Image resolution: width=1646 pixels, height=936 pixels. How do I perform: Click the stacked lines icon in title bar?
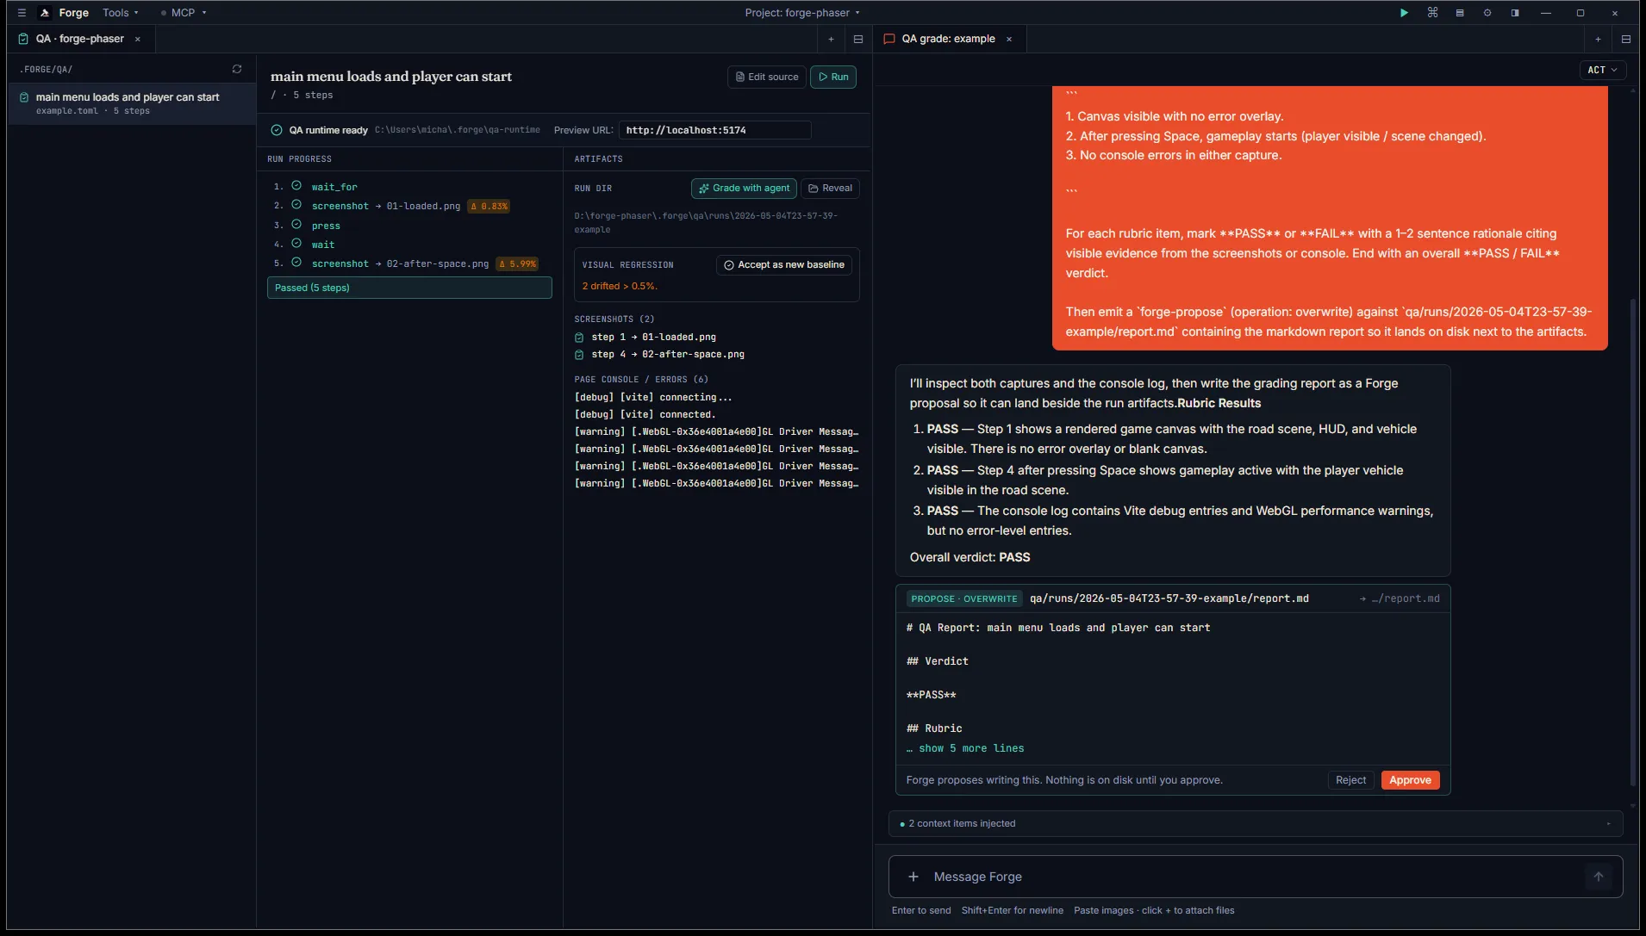point(1460,13)
